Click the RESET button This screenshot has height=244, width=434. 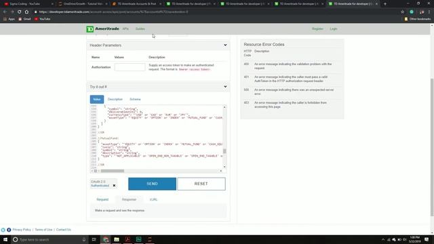point(201,184)
